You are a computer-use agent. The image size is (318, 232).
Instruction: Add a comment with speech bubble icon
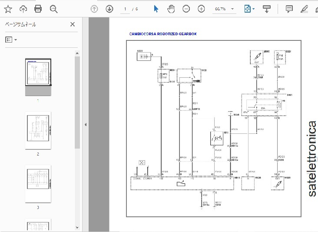click(289, 9)
